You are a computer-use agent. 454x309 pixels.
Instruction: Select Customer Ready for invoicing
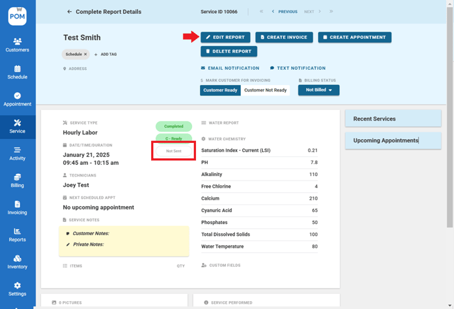220,90
